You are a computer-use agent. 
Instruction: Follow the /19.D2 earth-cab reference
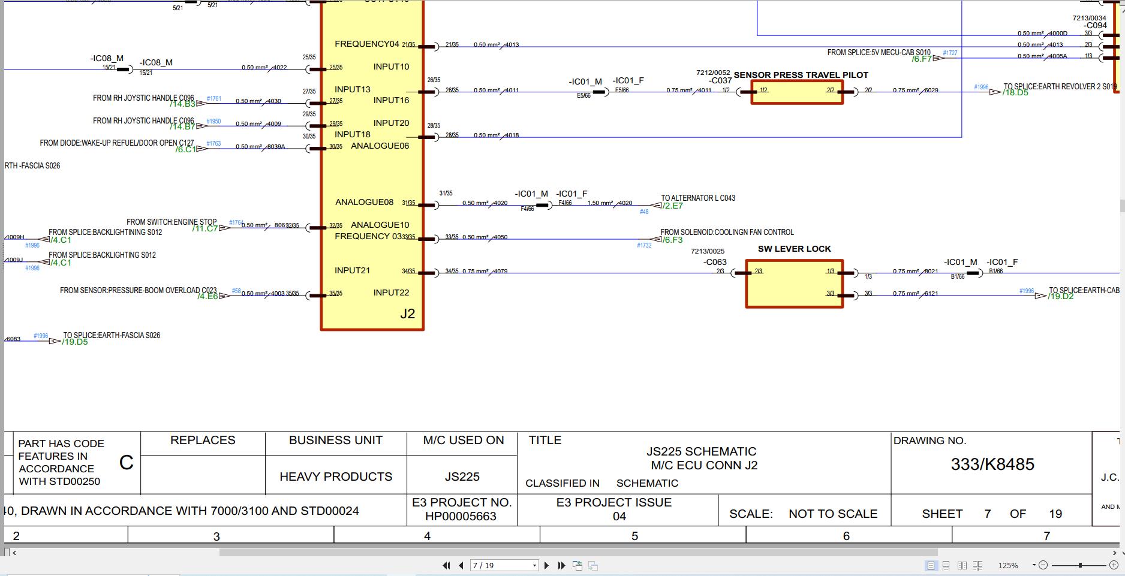point(1061,296)
